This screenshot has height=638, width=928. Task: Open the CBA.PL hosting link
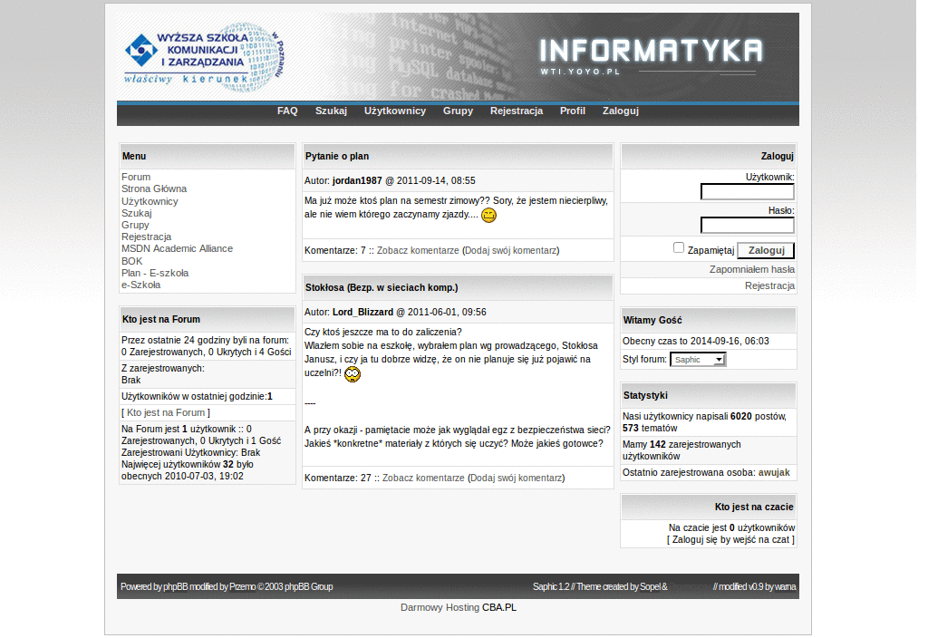point(499,607)
